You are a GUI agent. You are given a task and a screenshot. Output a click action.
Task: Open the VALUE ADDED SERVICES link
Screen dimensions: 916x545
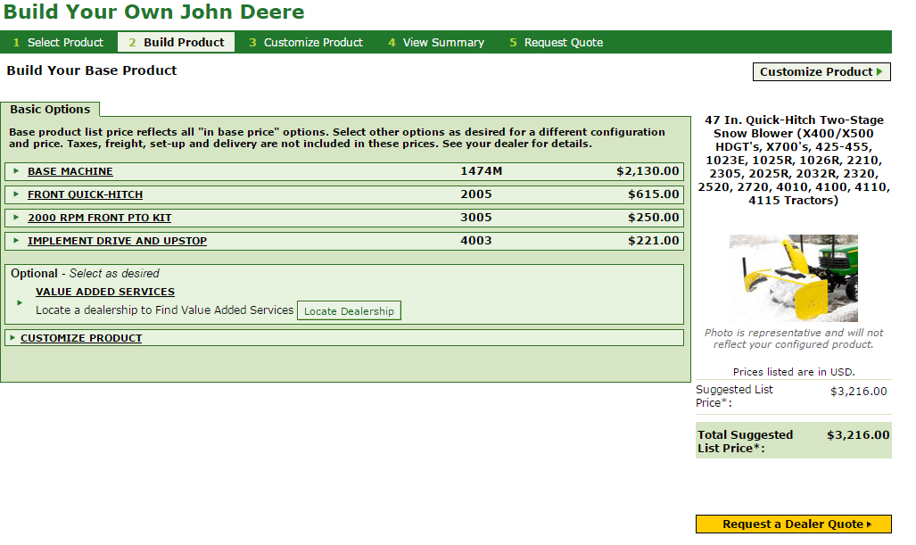[x=105, y=292]
